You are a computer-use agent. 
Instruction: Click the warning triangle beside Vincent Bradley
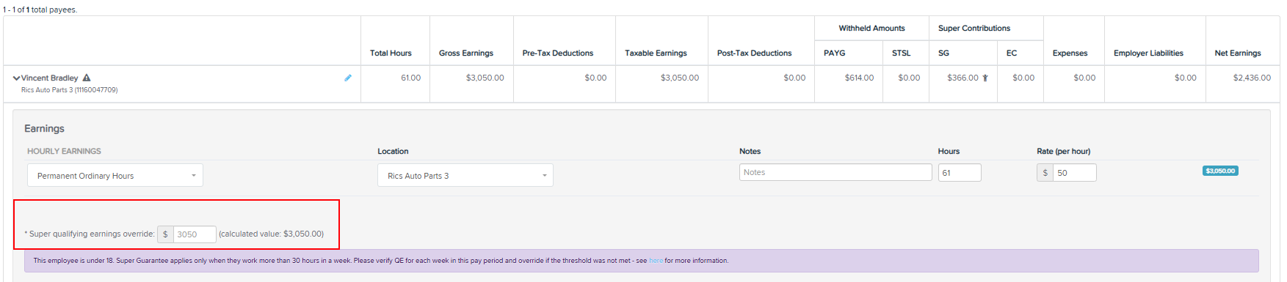click(x=87, y=78)
